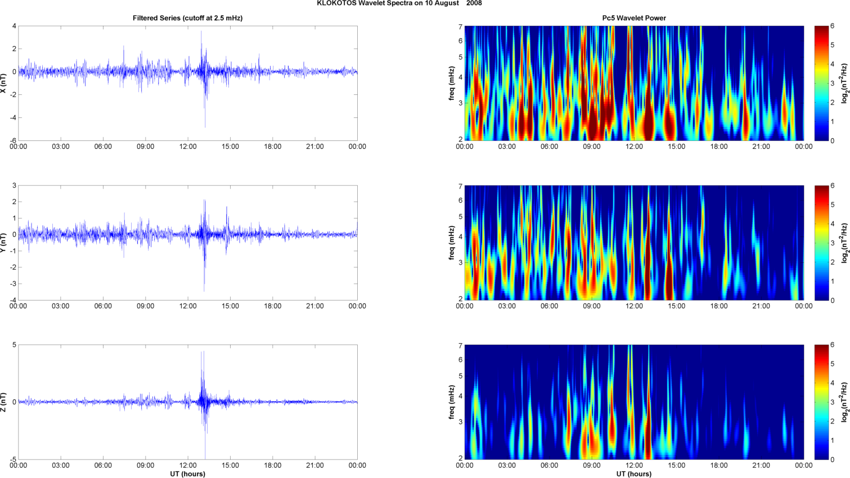The height and width of the screenshot is (478, 850).
Task: Click freq (mHz) label of middle spectrogram
Action: tap(452, 243)
